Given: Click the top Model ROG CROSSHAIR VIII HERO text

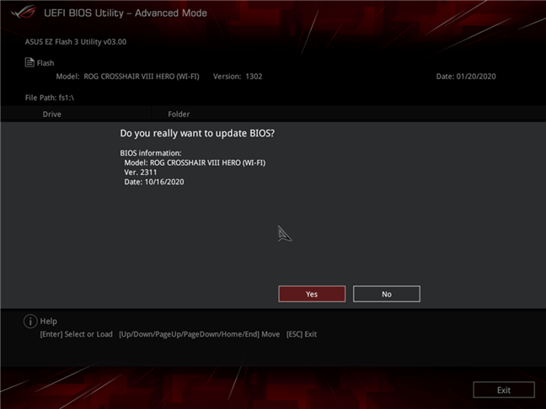Looking at the screenshot, I should click(x=127, y=77).
